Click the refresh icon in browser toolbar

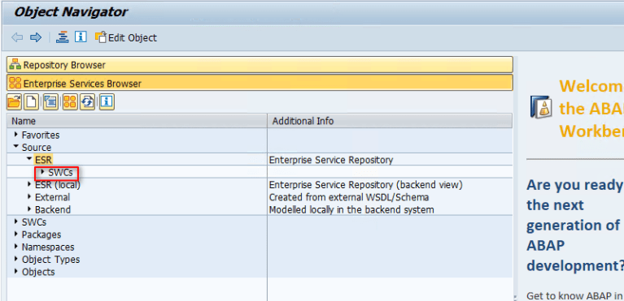(x=88, y=102)
